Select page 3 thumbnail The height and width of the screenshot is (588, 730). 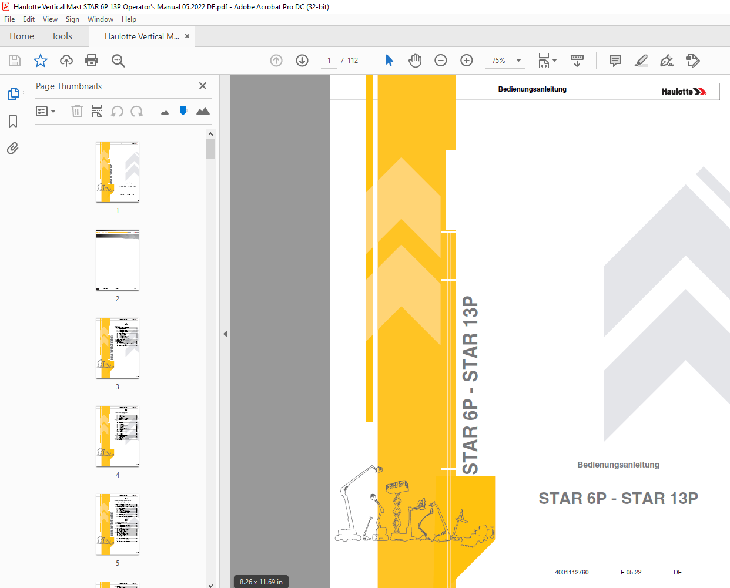point(118,348)
